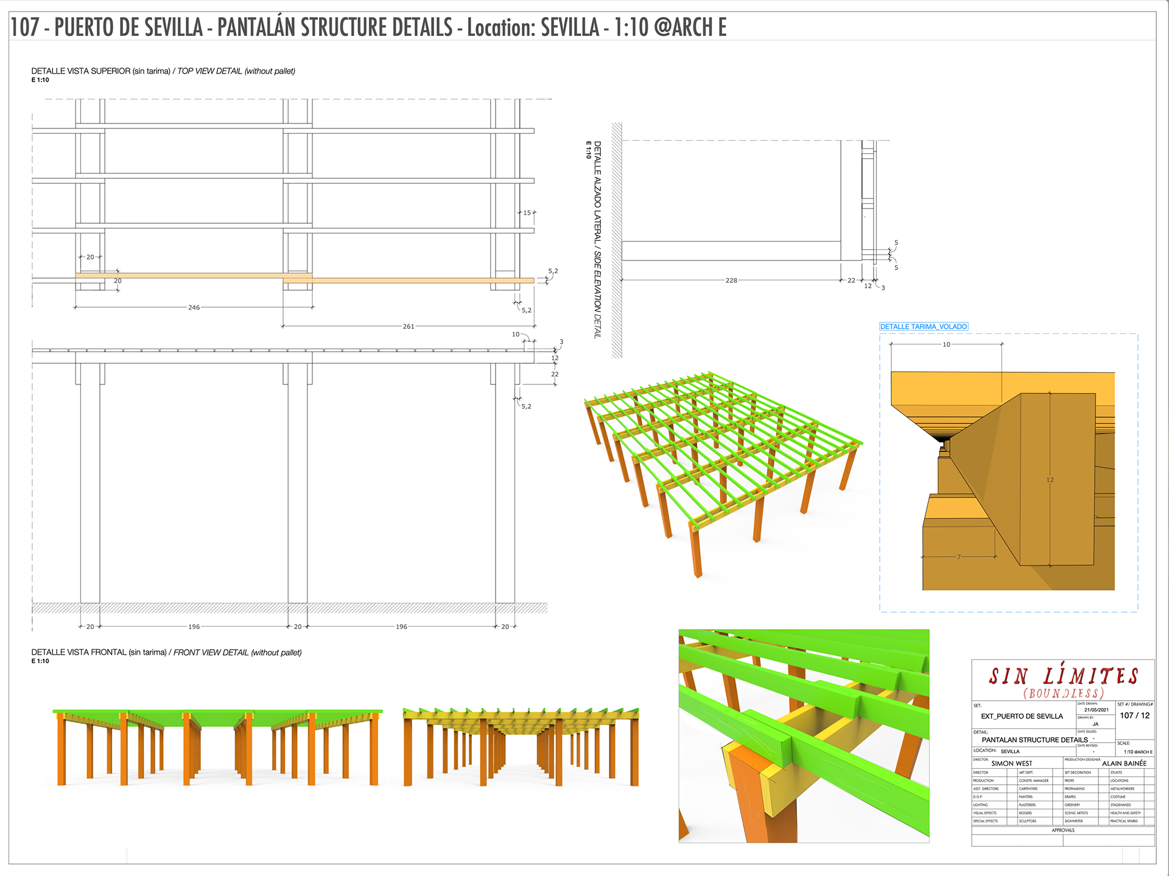The image size is (1169, 876).
Task: Click the 12 dimension in tarima detail render
Action: (1050, 480)
